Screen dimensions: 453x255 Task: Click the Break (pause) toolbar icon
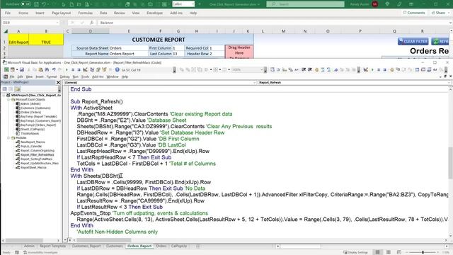[72, 69]
